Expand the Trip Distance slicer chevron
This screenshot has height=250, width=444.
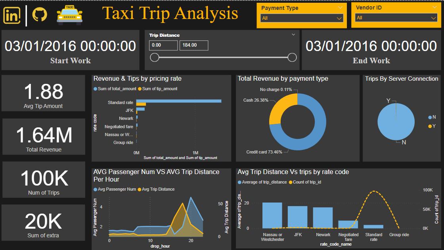click(293, 35)
